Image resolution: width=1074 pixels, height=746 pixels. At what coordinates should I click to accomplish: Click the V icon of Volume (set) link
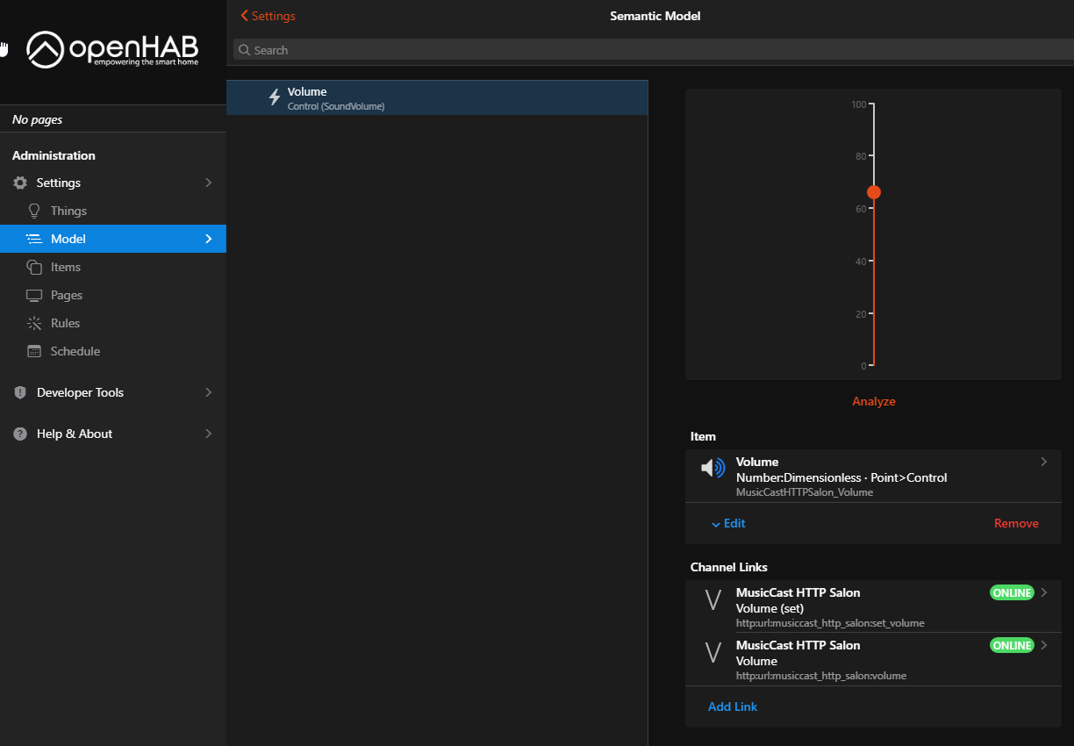pyautogui.click(x=713, y=600)
